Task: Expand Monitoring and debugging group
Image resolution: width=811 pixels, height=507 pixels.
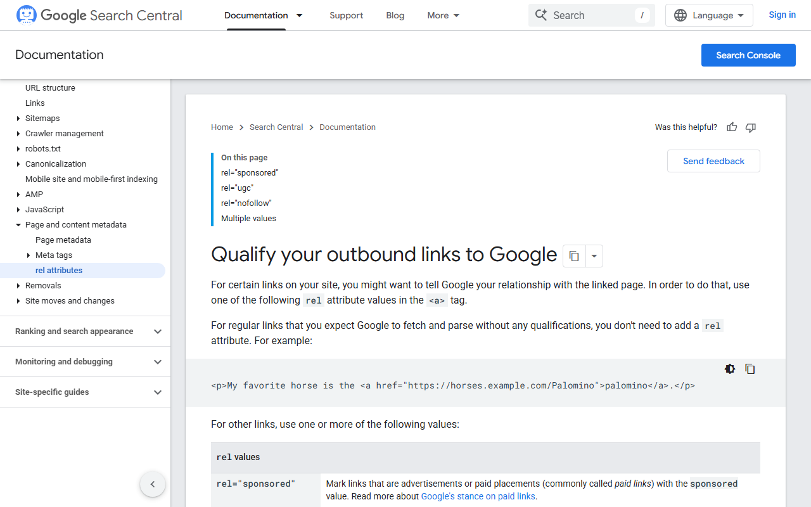Action: tap(85, 362)
